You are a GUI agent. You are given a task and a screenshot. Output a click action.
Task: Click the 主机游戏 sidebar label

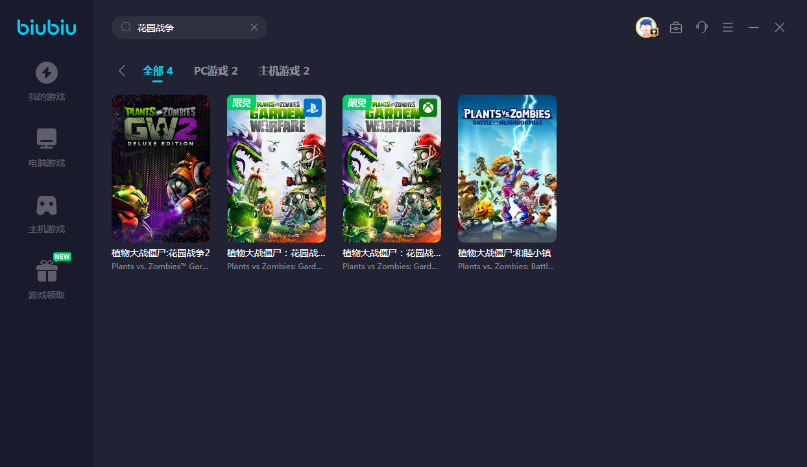click(x=47, y=229)
